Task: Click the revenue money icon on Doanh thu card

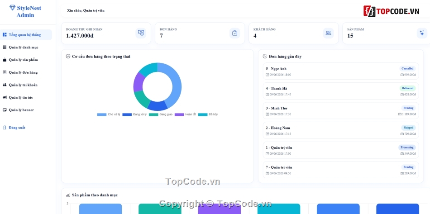Action: (141, 33)
